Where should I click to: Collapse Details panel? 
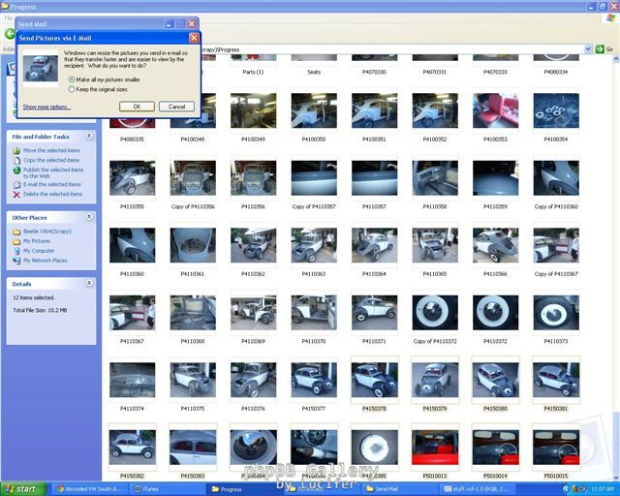(89, 283)
